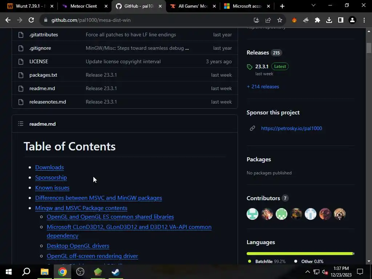Screen dimensions: 372x279
Task: Open the green cube app in taskbar
Action: (98, 272)
